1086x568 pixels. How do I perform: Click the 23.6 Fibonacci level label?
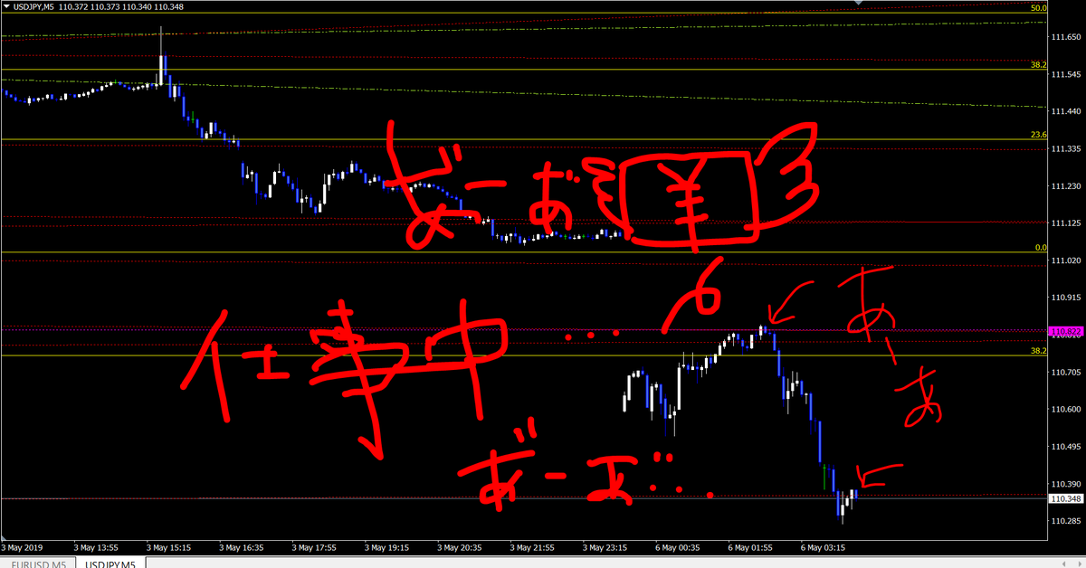pos(1039,135)
